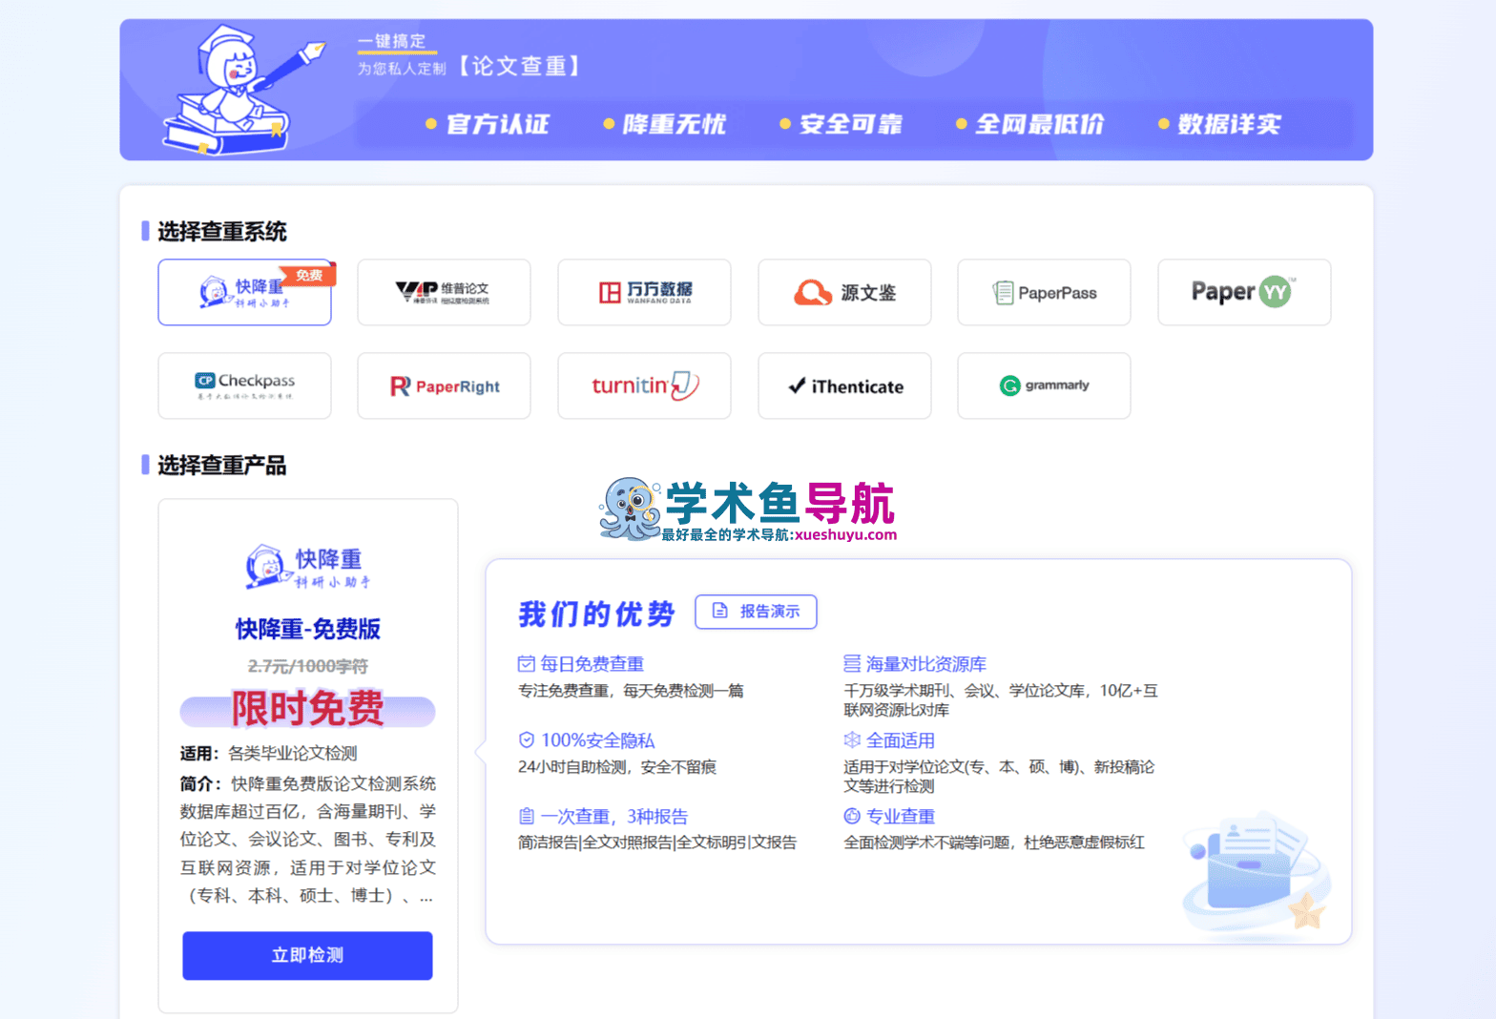1496x1019 pixels.
Task: Click the 一次查重，3种报告 heading
Action: [614, 816]
